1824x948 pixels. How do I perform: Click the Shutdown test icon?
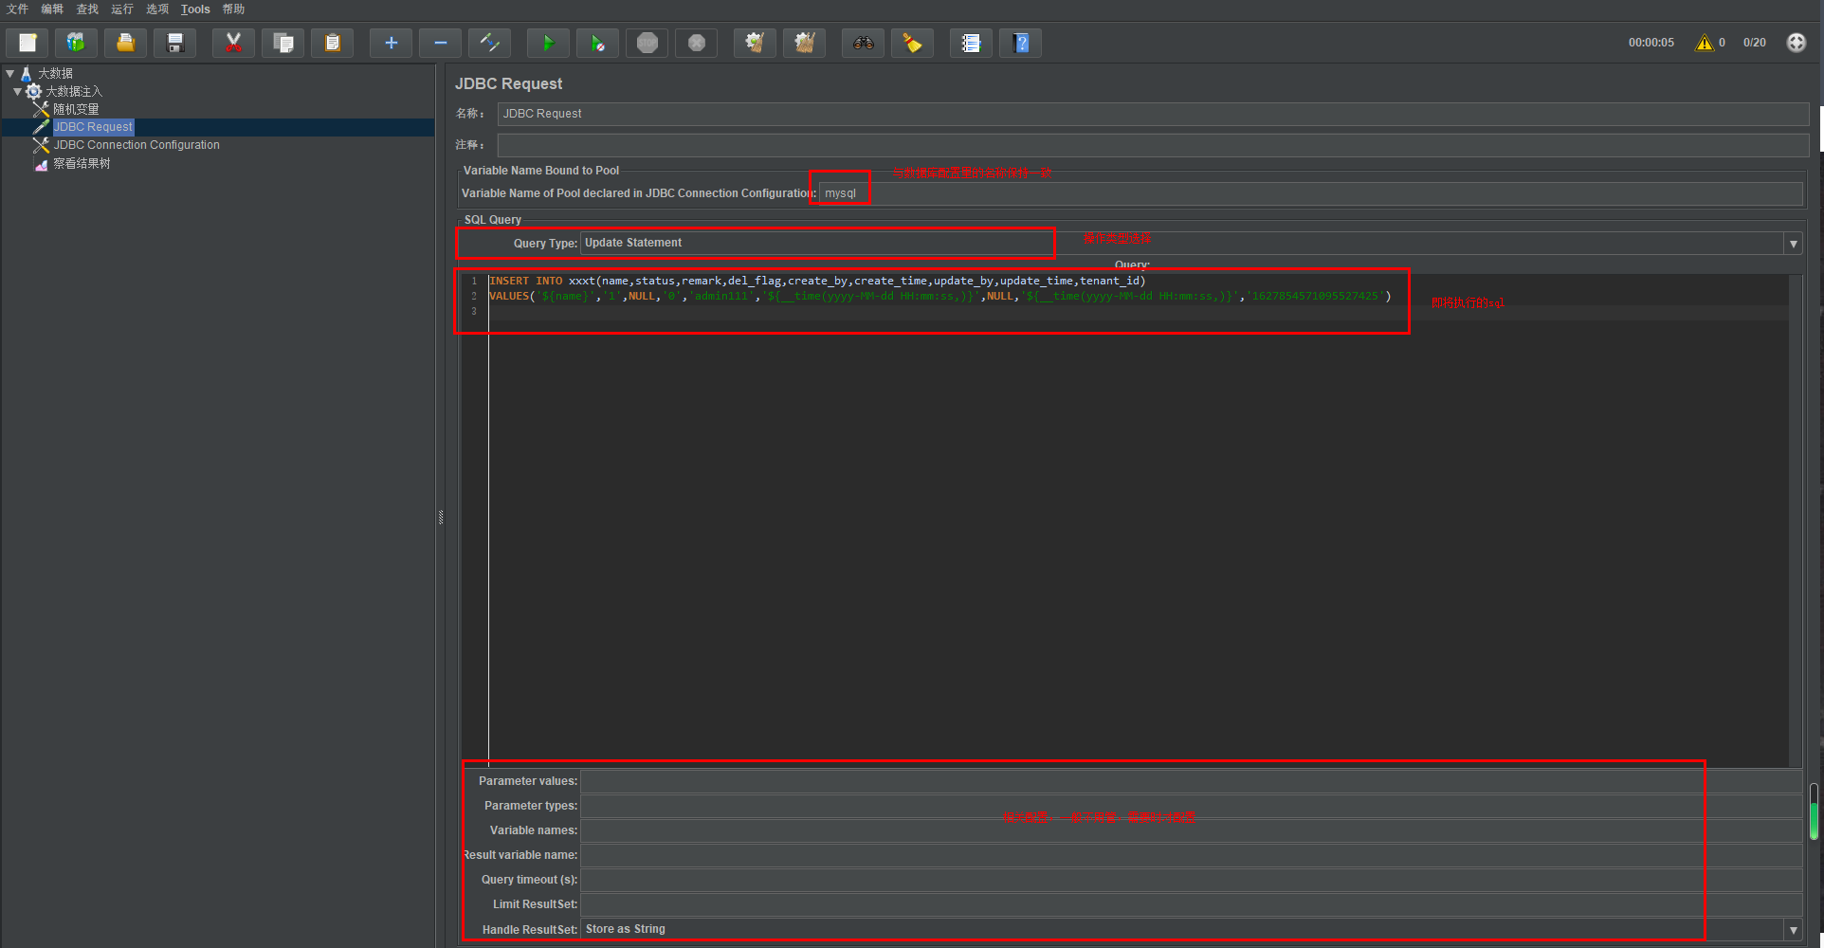coord(696,43)
